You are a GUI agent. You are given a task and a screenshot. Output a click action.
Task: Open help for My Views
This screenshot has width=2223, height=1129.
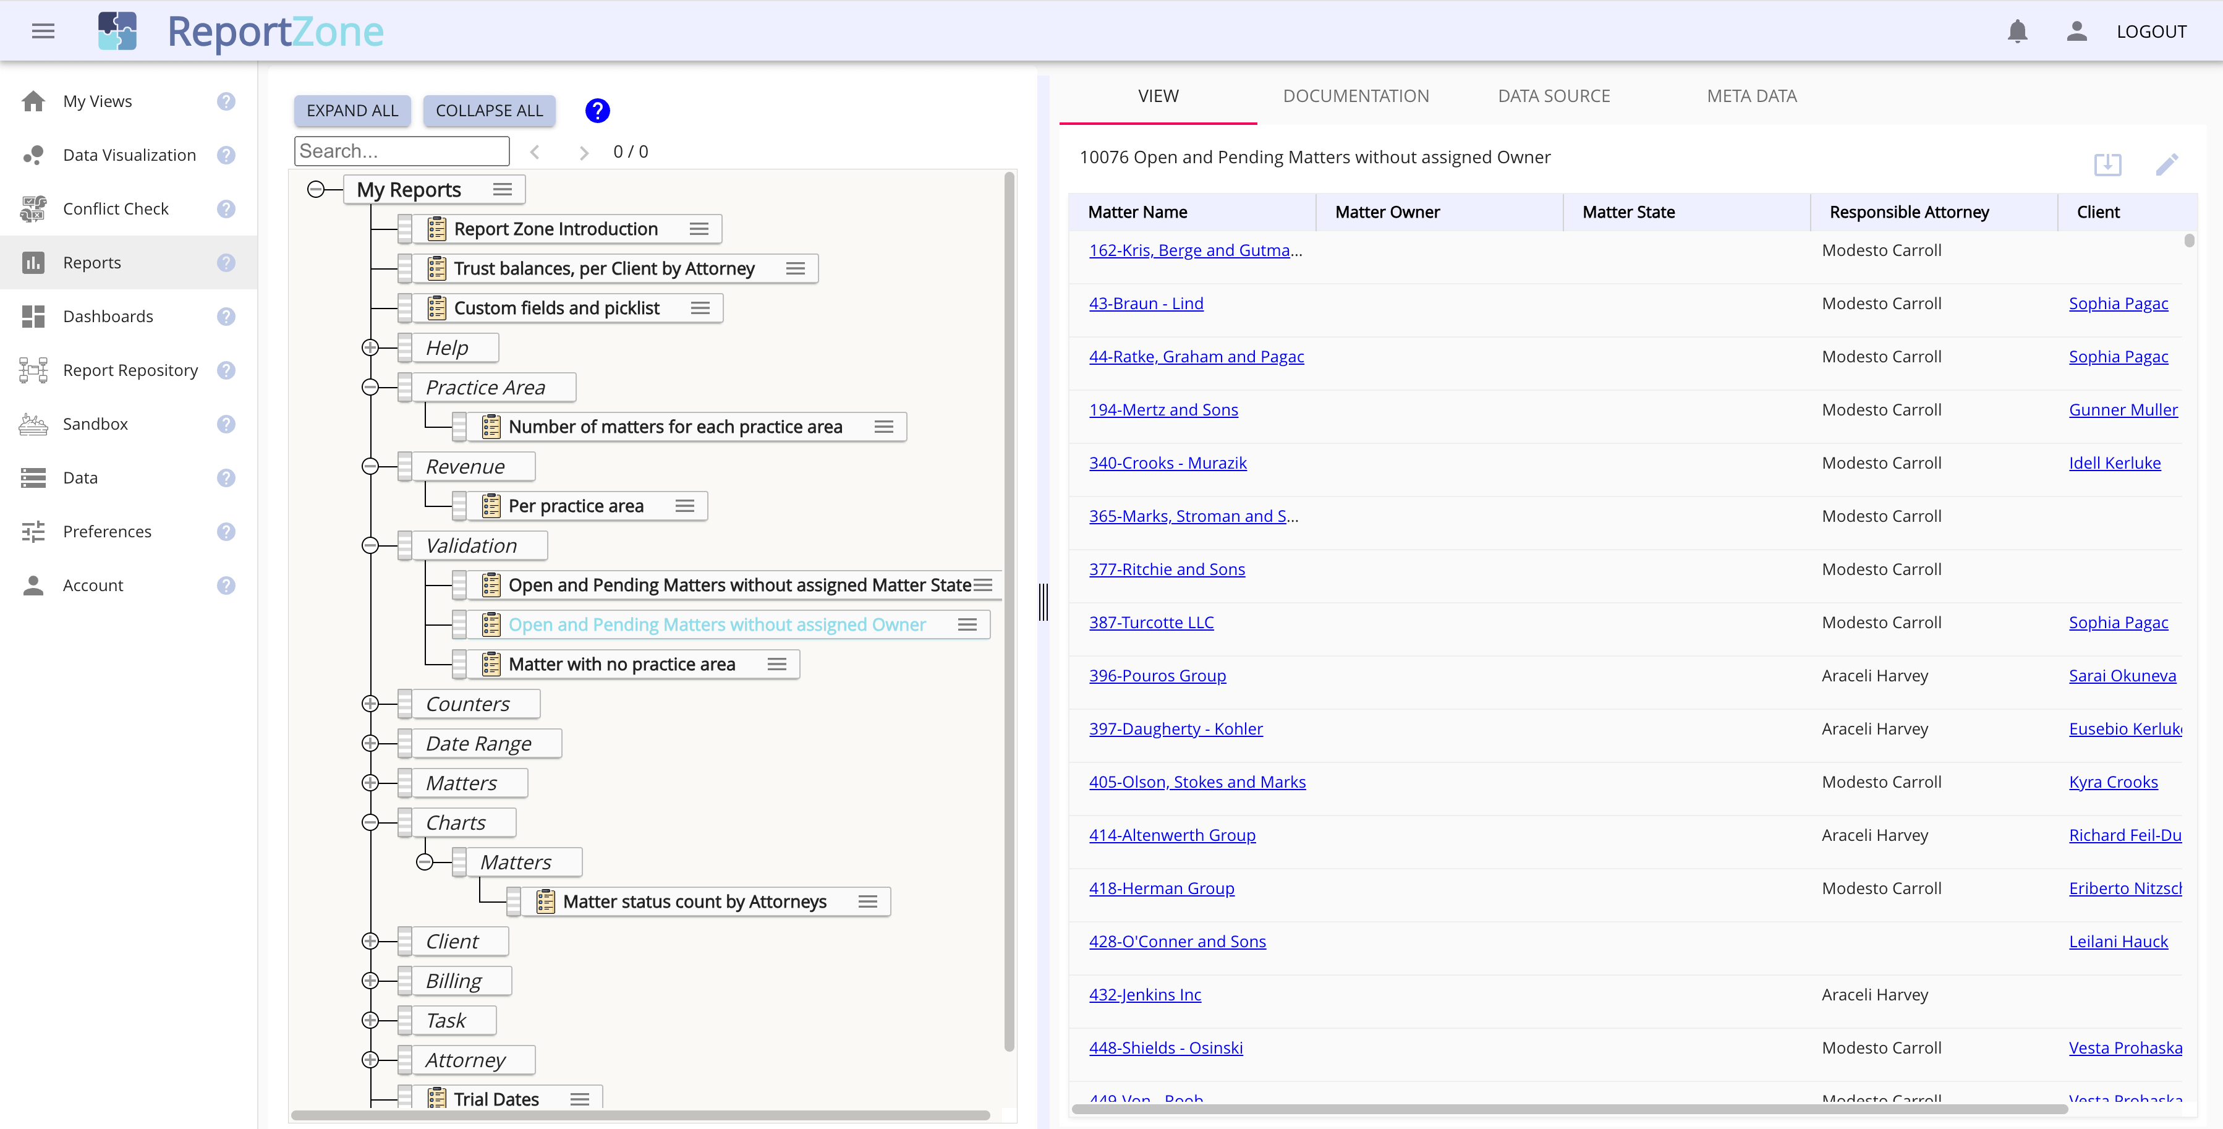click(x=226, y=101)
